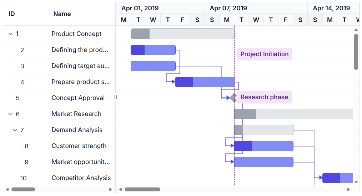This screenshot has height=196, width=362.
Task: Select the 'Defining the prod...' task row
Action: coord(59,50)
